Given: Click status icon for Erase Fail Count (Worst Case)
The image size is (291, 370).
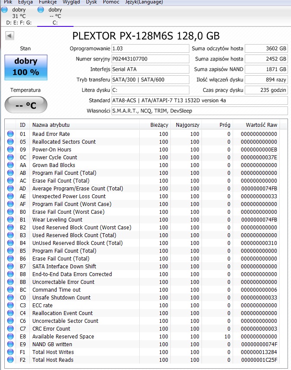Looking at the screenshot, I should tap(10, 212).
